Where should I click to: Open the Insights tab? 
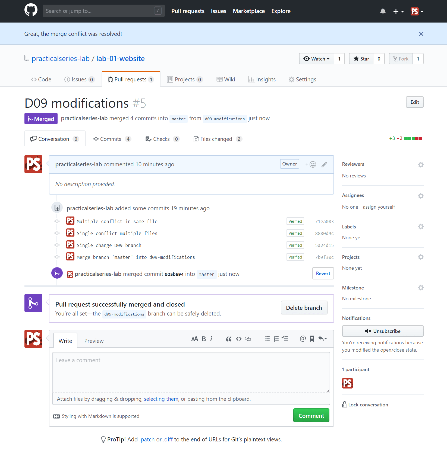point(262,79)
